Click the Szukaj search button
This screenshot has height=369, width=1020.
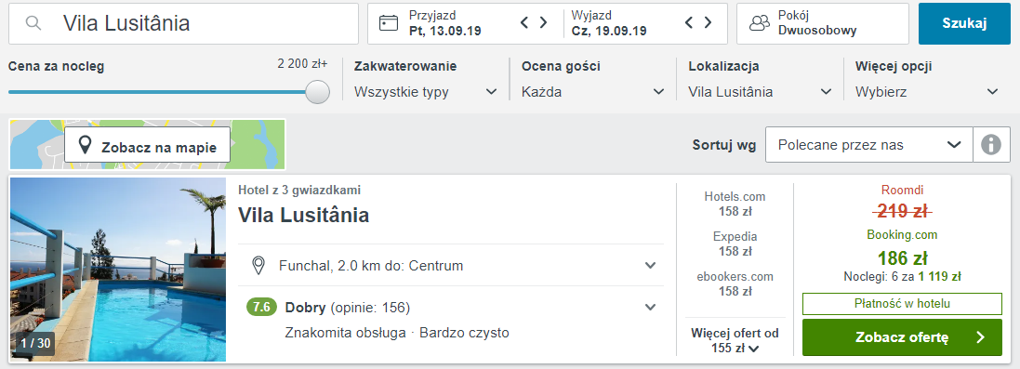pos(964,23)
